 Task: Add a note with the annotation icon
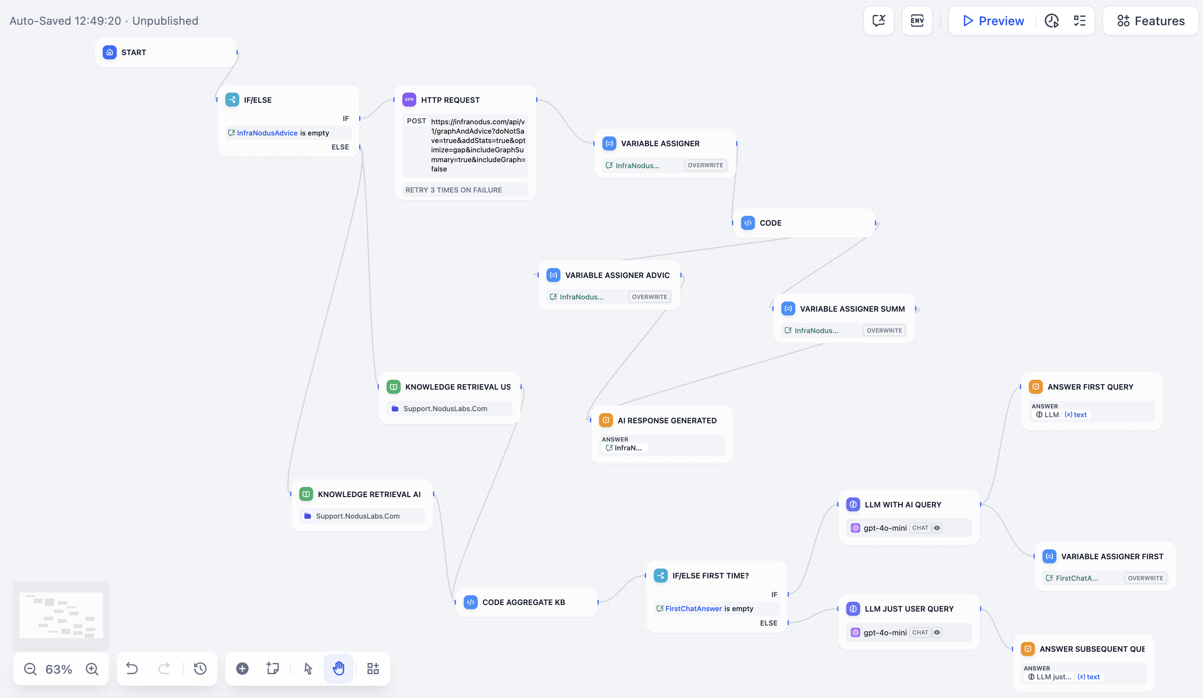pyautogui.click(x=272, y=669)
